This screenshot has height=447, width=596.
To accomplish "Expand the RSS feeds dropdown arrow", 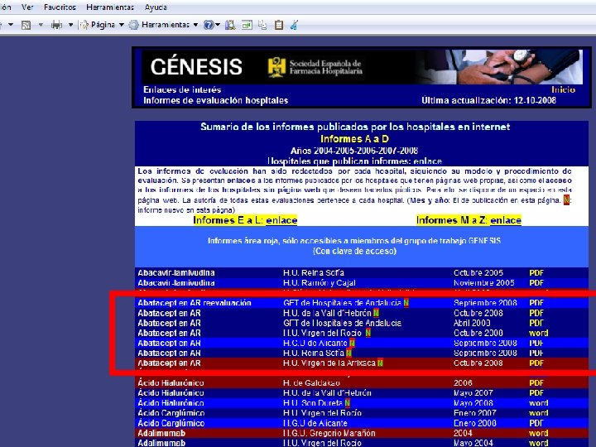I will [41, 25].
